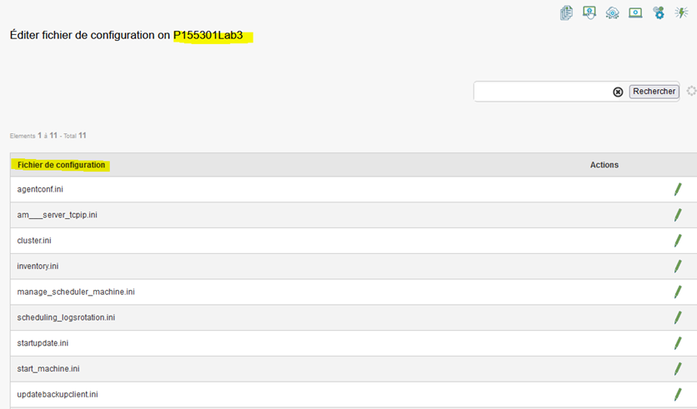The width and height of the screenshot is (697, 409).
Task: Open the blue gears settings icon
Action: pos(659,12)
